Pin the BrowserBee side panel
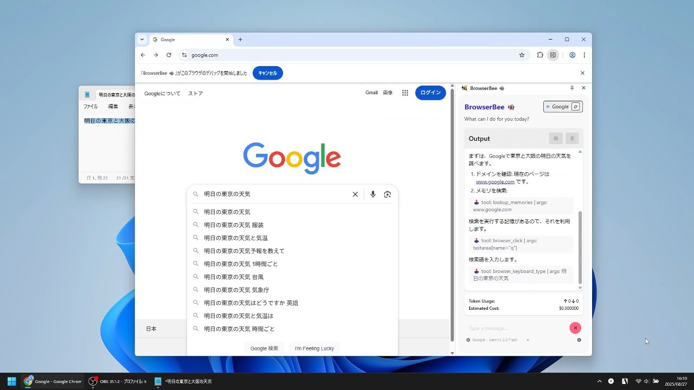Image resolution: width=694 pixels, height=390 pixels. [571, 88]
